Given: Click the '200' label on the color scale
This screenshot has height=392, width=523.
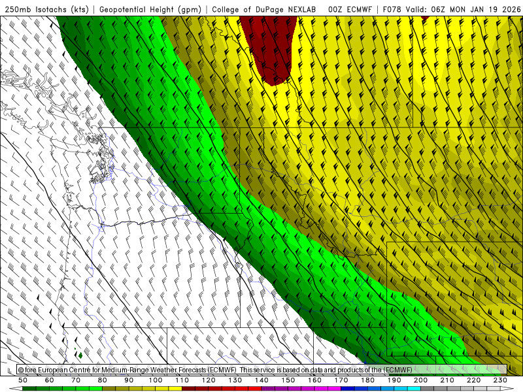Looking at the screenshot, I should tap(420, 380).
